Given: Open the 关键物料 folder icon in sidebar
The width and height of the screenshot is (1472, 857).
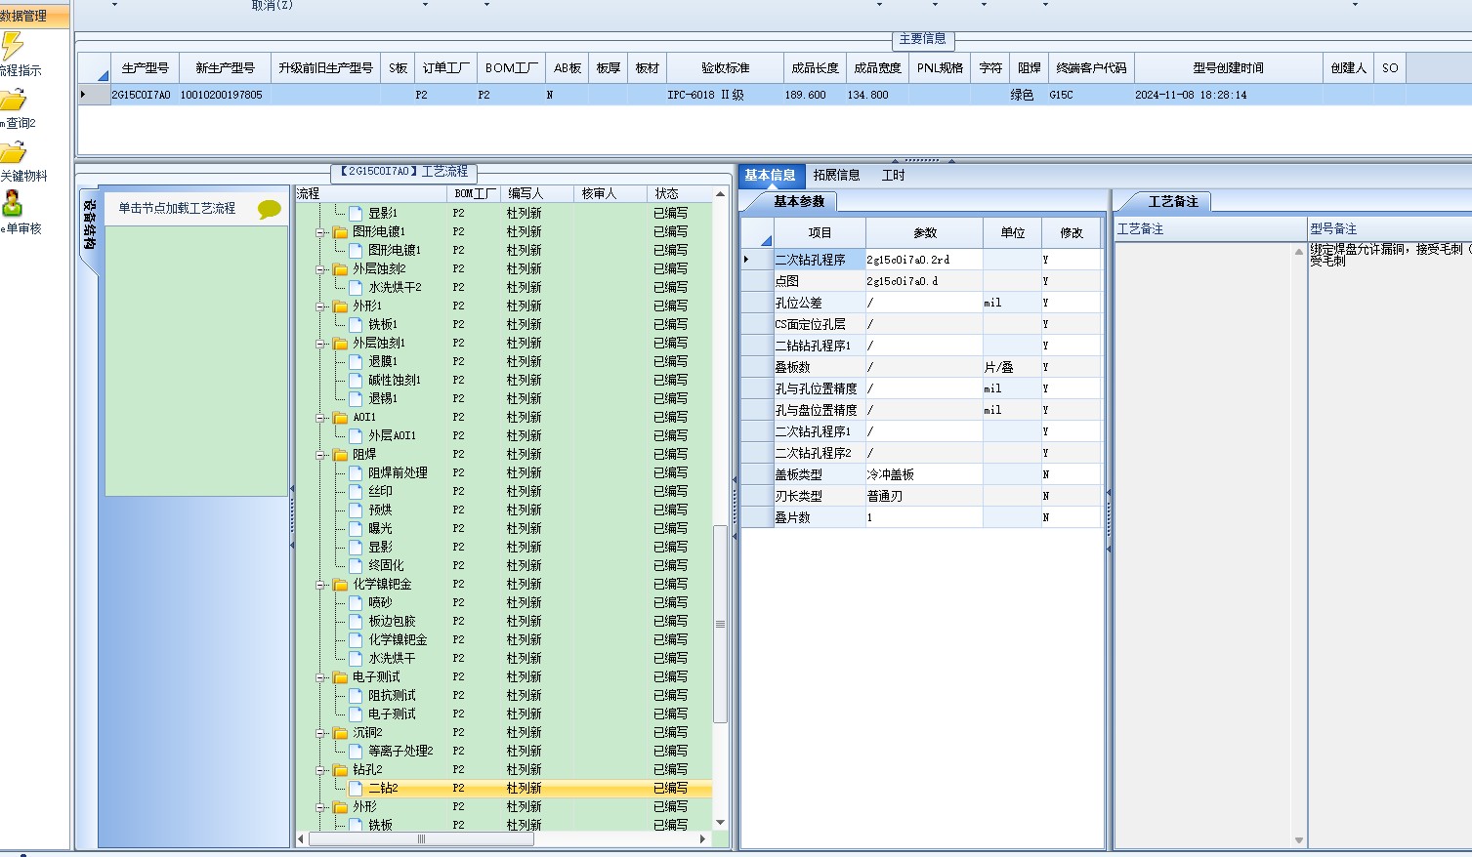Looking at the screenshot, I should [x=13, y=152].
